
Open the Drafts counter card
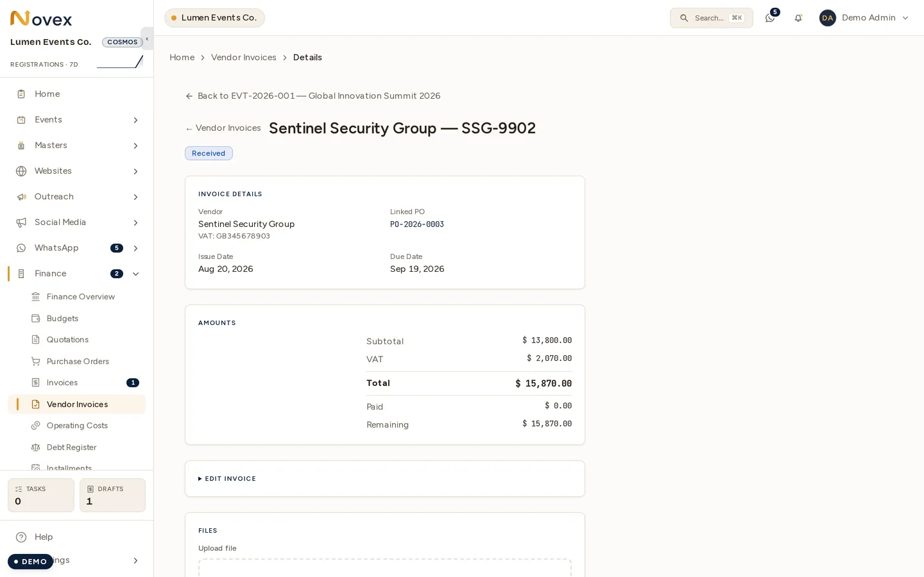point(112,496)
